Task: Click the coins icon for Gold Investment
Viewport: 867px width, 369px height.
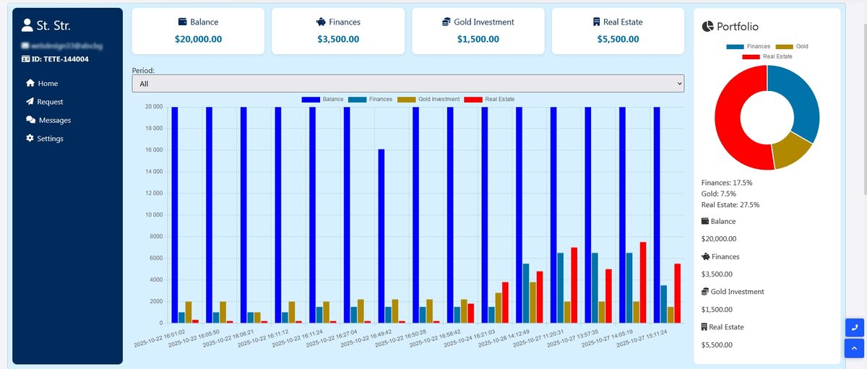Action: click(446, 22)
